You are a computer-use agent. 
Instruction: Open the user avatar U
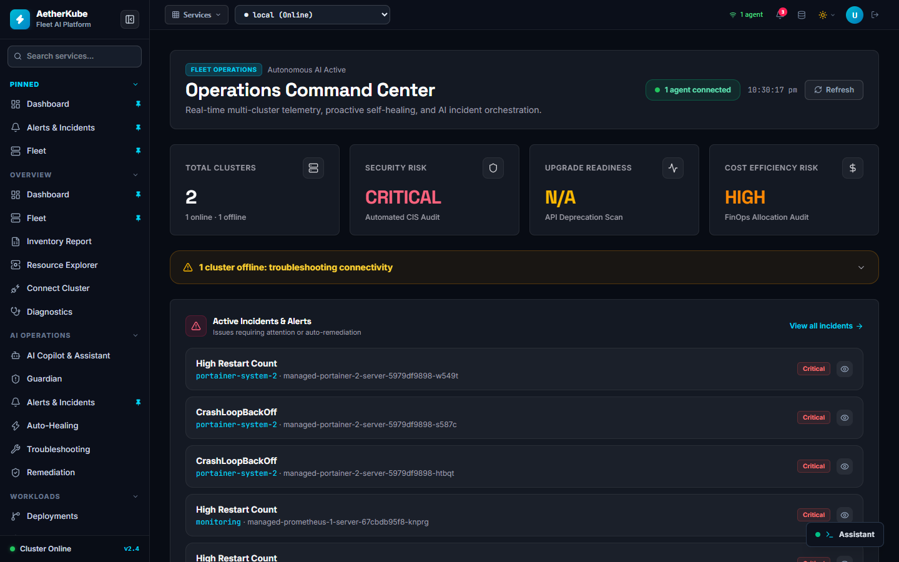click(x=854, y=15)
